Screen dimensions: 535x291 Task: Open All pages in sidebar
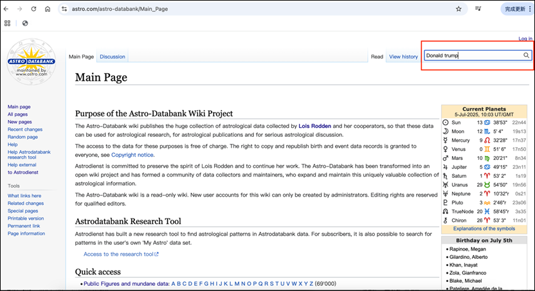pyautogui.click(x=18, y=114)
